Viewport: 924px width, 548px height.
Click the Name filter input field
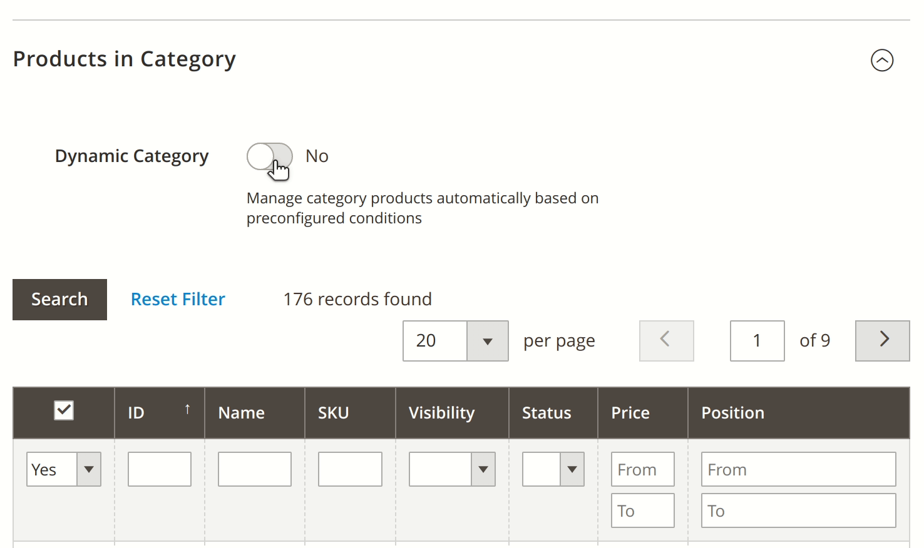(x=255, y=469)
